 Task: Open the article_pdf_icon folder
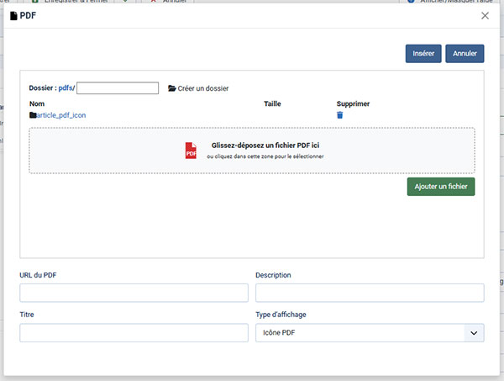pyautogui.click(x=61, y=115)
